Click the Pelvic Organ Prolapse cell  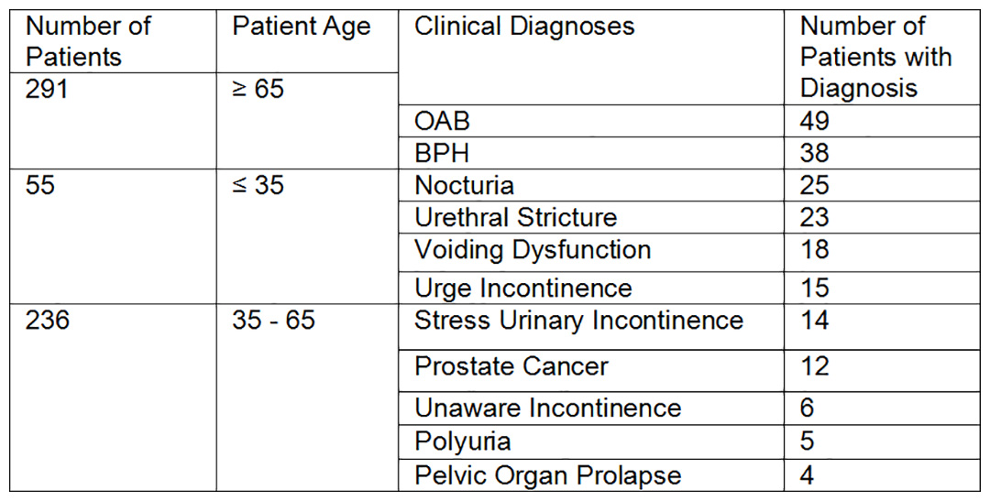[591, 474]
